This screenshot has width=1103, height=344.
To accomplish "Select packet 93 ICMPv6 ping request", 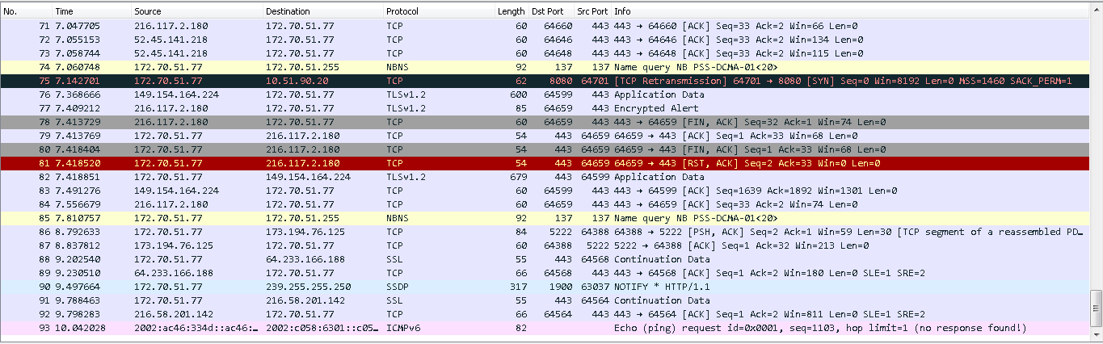I will click(485, 328).
